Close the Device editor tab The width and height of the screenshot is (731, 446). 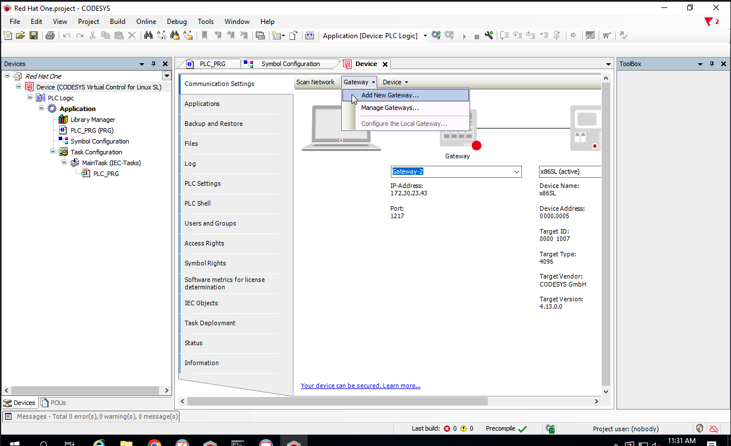pos(385,64)
